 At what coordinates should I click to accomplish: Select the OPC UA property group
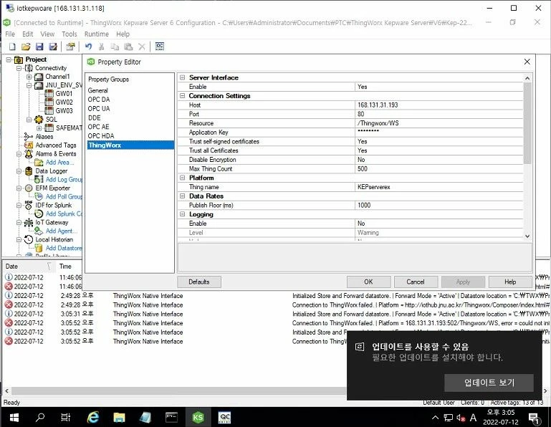pos(130,109)
